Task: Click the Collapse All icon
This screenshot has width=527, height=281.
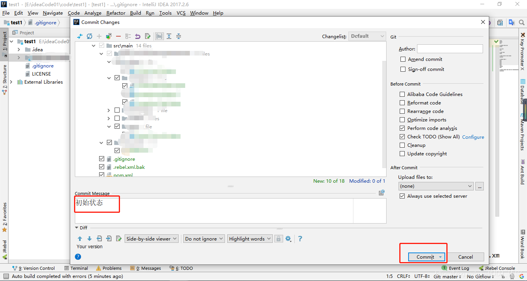Action: tap(179, 36)
